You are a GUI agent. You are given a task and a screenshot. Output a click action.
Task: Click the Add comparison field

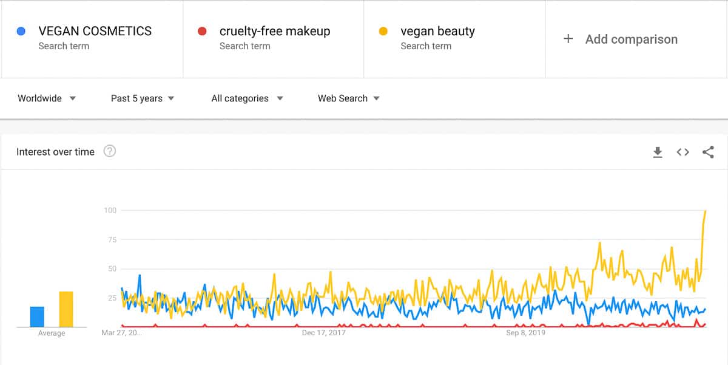tap(631, 39)
